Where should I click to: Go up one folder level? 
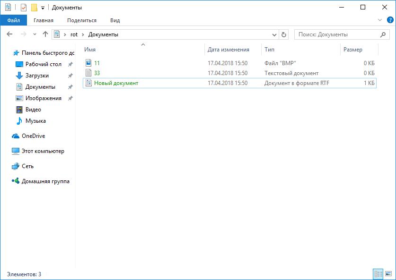coord(45,34)
